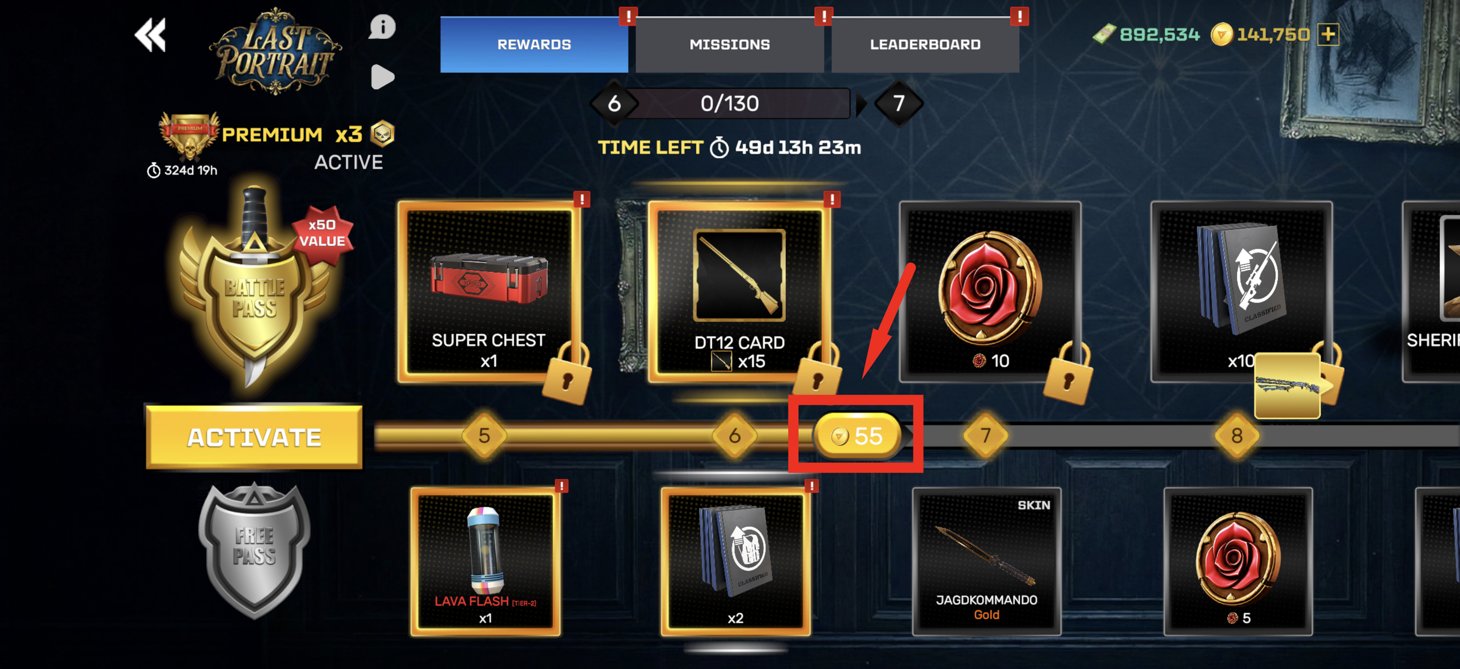The image size is (1460, 669).
Task: Open the Jagdkommando Gold skin reward
Action: (x=986, y=561)
